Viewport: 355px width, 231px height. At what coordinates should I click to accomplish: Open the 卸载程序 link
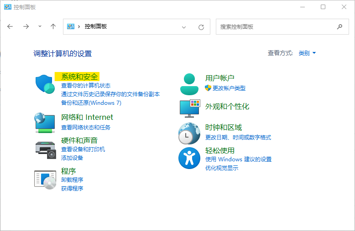click(x=72, y=180)
